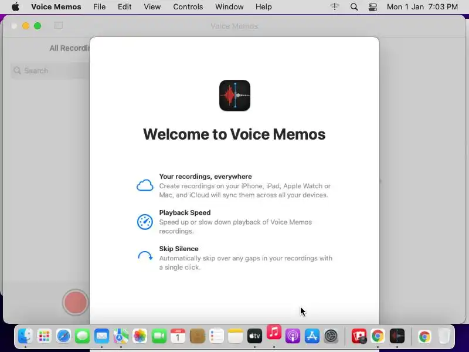This screenshot has height=352, width=469.
Task: Open Calendar from the Dock
Action: tap(178, 336)
